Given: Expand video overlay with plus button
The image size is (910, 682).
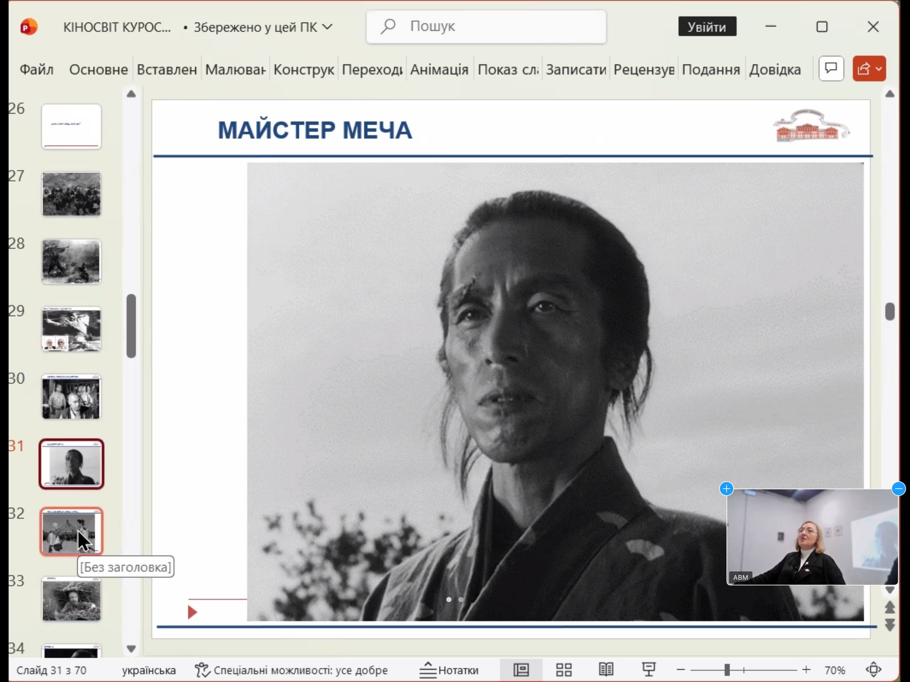Looking at the screenshot, I should click(727, 489).
